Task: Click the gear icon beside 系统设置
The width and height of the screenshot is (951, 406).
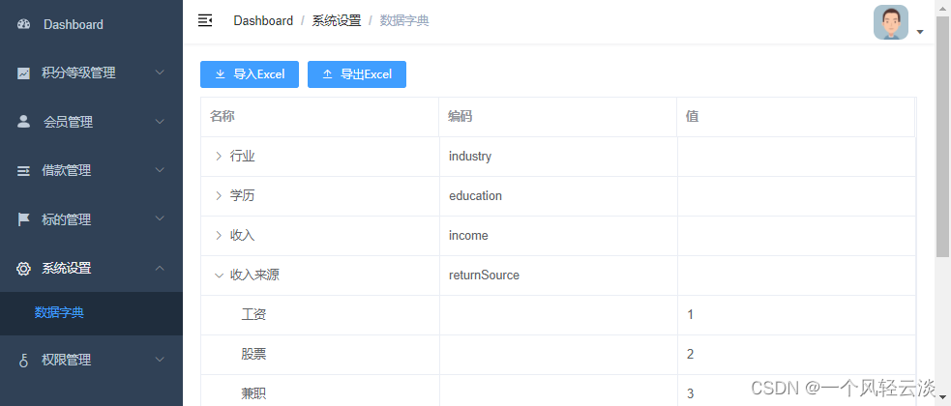Action: (23, 269)
